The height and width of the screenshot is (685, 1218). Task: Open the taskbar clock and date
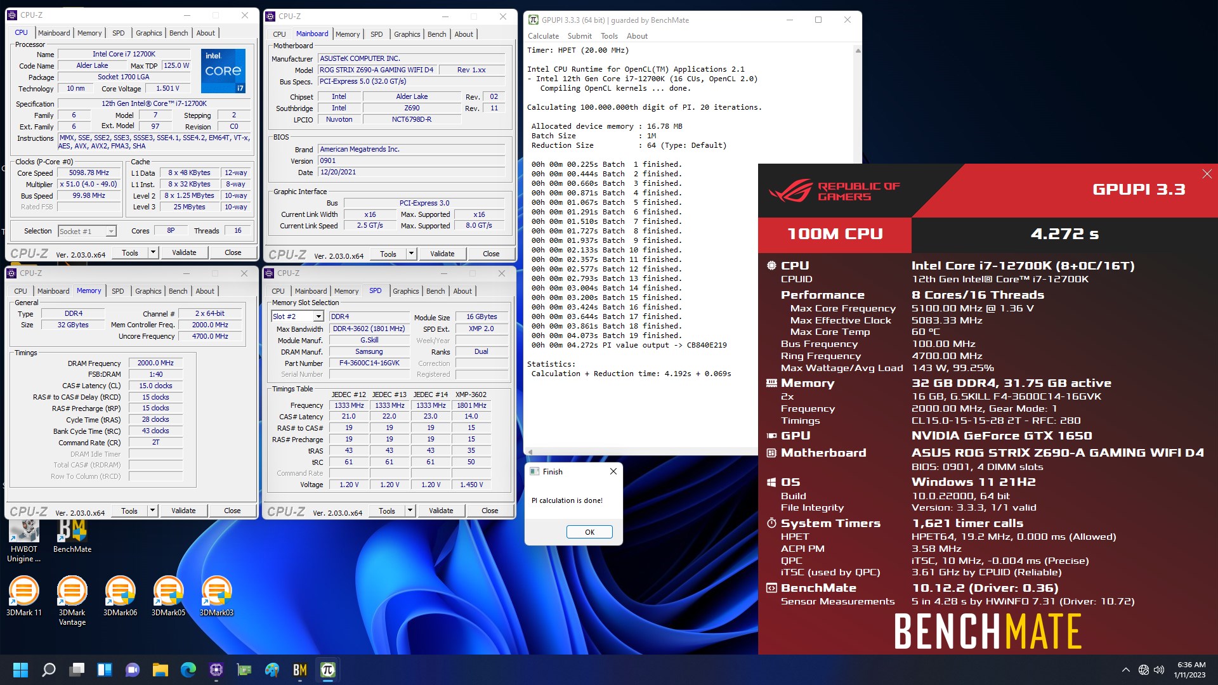[x=1189, y=670]
